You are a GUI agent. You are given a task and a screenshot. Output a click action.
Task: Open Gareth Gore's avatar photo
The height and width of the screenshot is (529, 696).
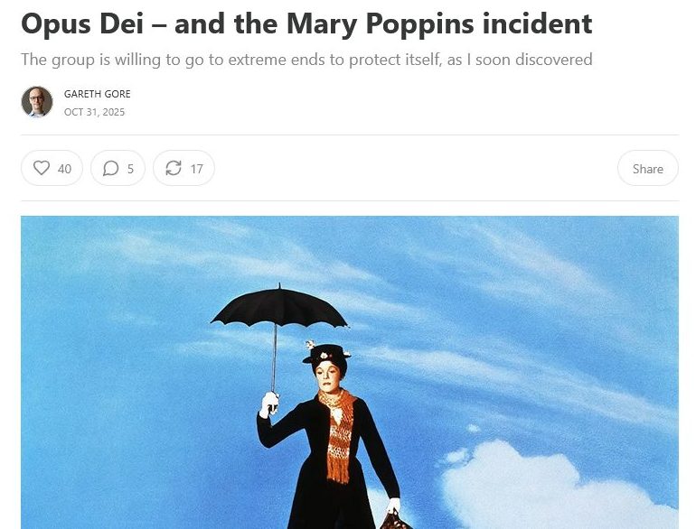tap(37, 102)
